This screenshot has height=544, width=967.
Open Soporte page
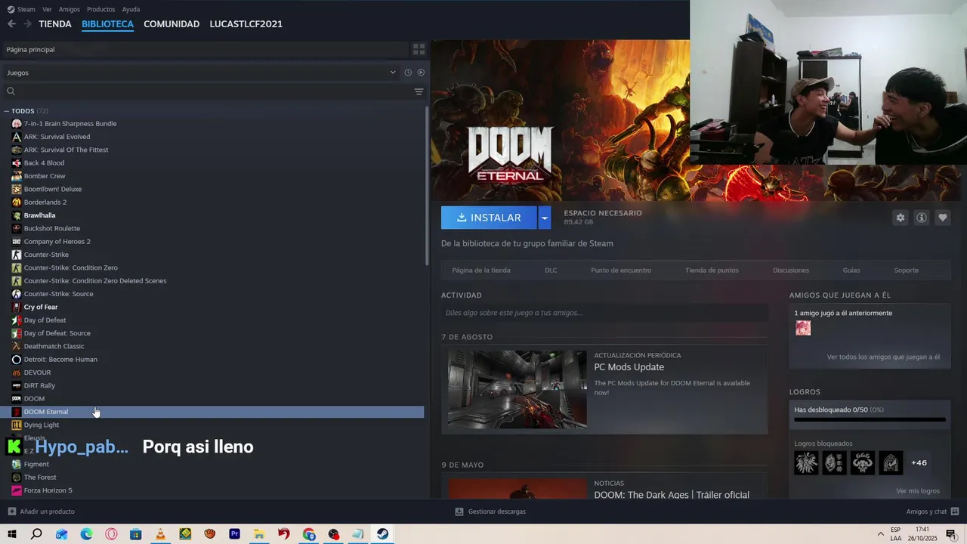pos(907,270)
